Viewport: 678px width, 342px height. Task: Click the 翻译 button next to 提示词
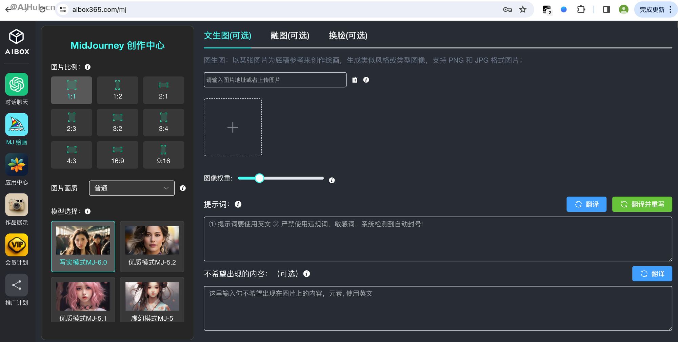click(586, 204)
